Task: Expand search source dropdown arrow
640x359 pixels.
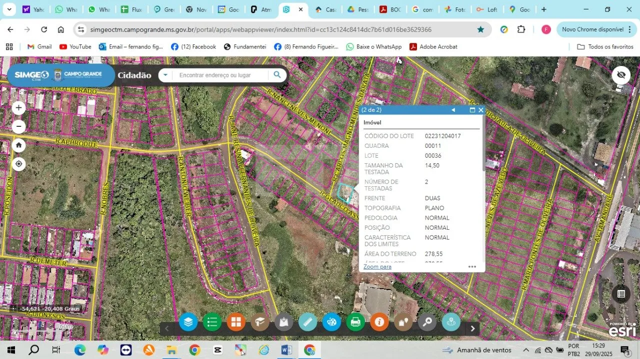Action: coord(165,75)
